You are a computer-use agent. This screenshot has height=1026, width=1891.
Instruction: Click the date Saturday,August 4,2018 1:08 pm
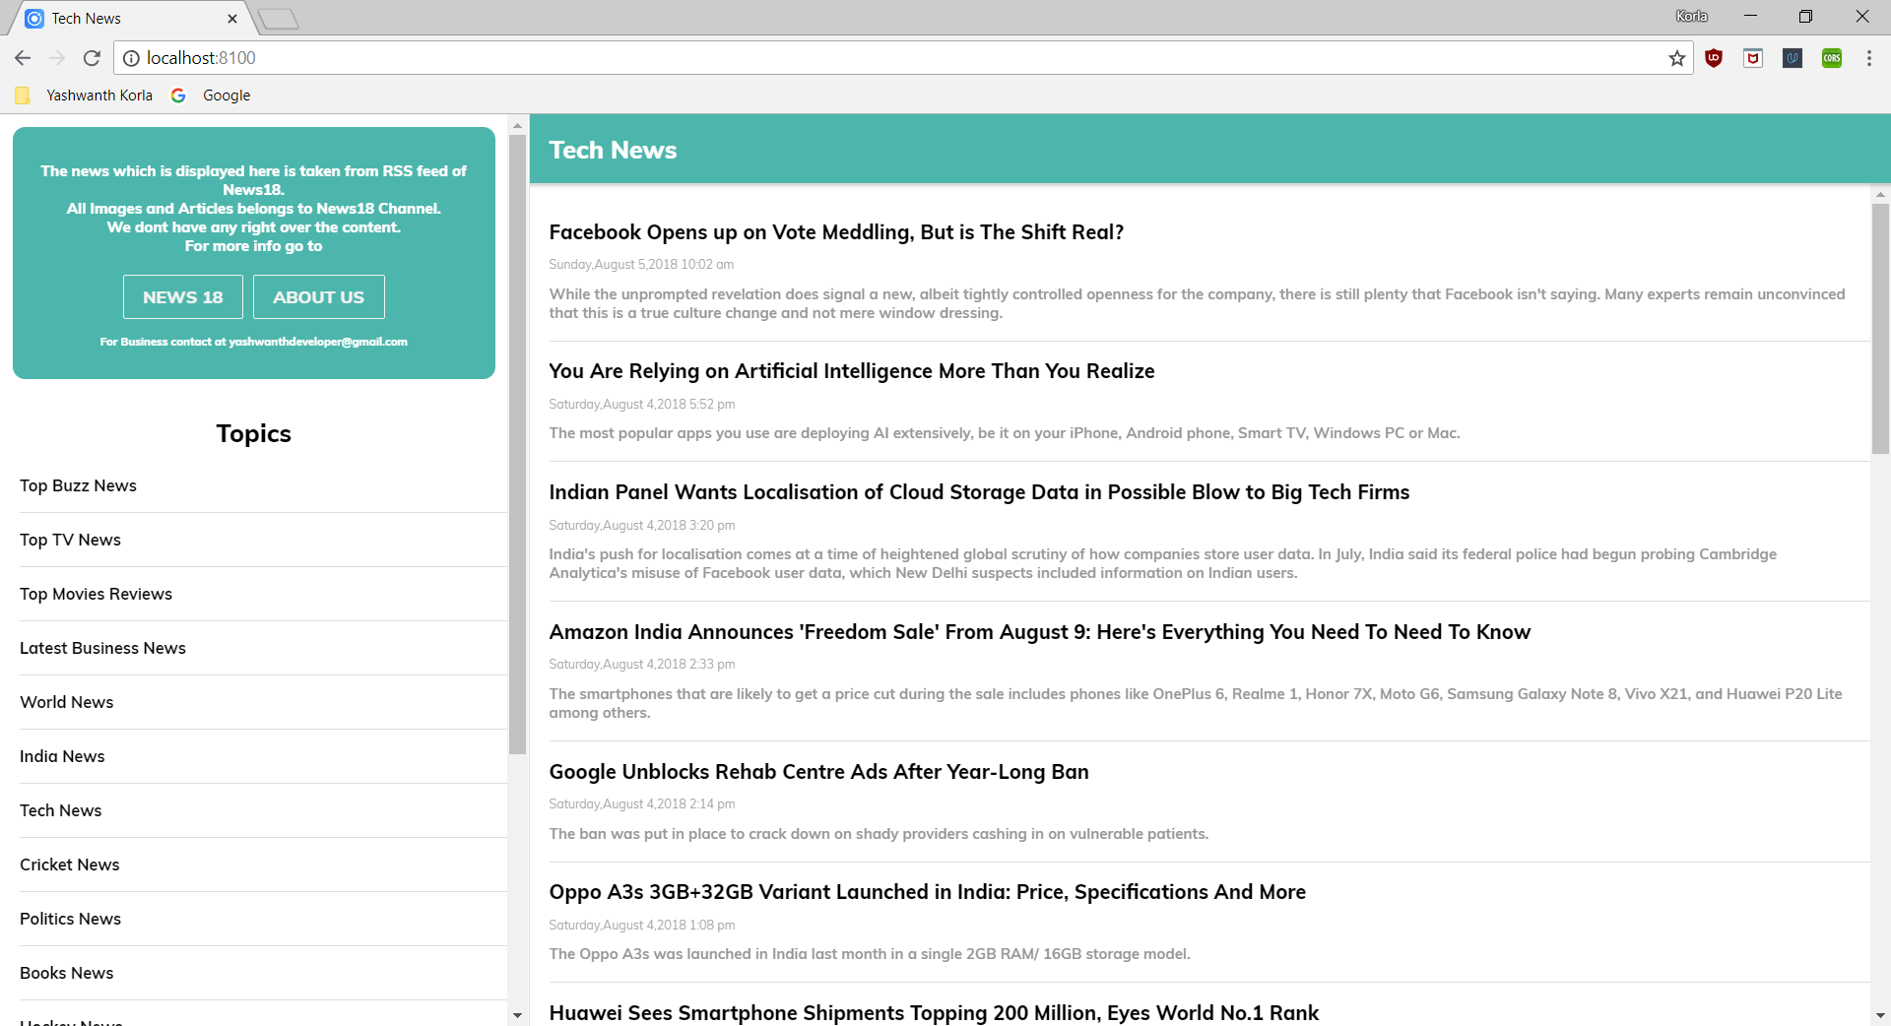[642, 926]
